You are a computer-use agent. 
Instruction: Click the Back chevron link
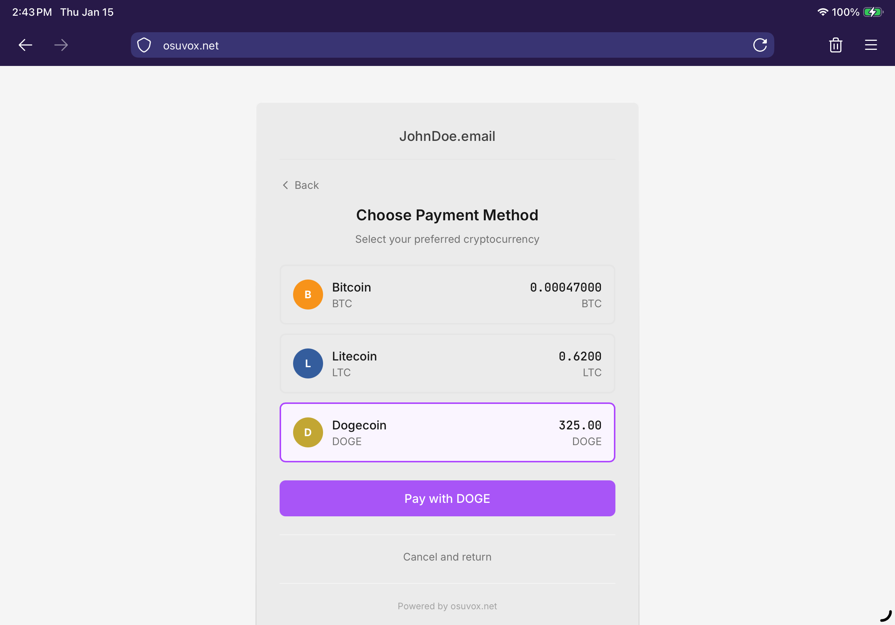pos(301,185)
